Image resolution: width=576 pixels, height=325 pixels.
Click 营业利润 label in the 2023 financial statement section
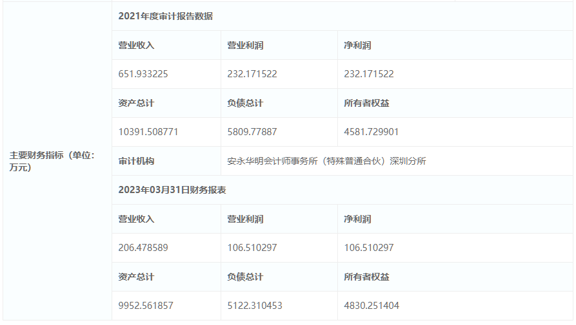(x=245, y=219)
